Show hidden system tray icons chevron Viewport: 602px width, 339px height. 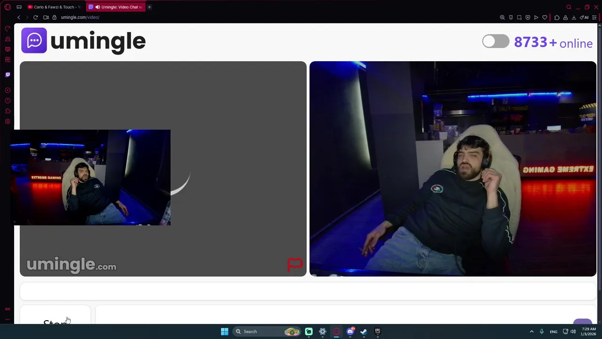point(531,331)
